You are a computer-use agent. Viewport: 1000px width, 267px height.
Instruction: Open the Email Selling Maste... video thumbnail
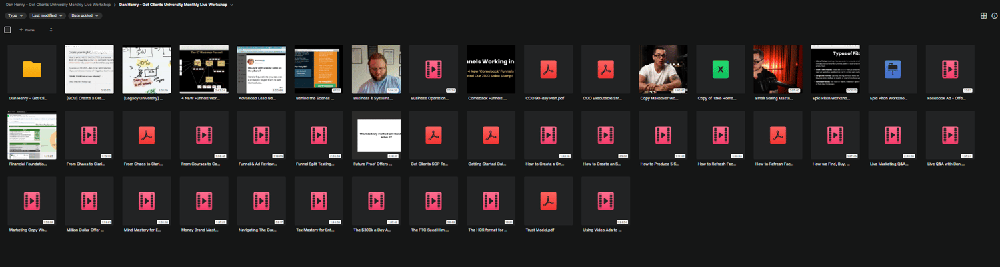[x=777, y=69]
